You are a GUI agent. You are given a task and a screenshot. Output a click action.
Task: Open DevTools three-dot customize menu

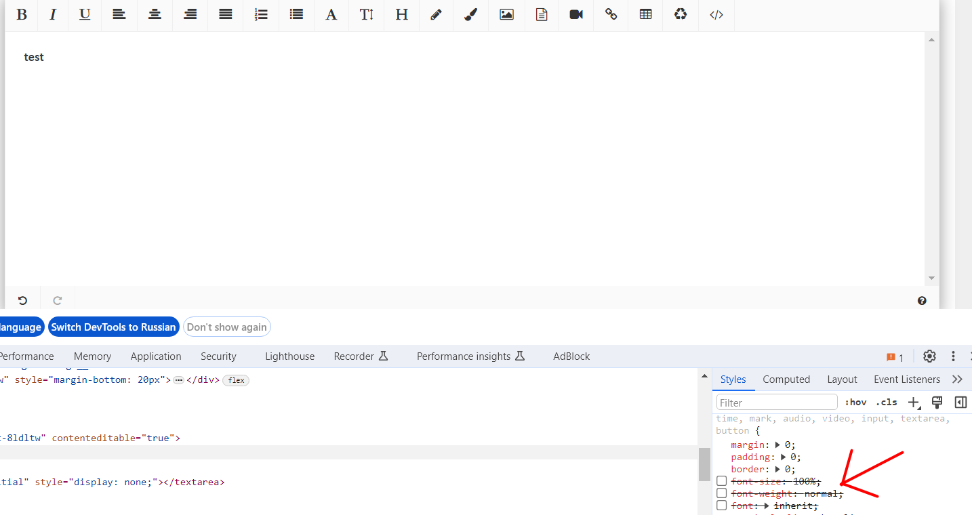click(x=953, y=356)
